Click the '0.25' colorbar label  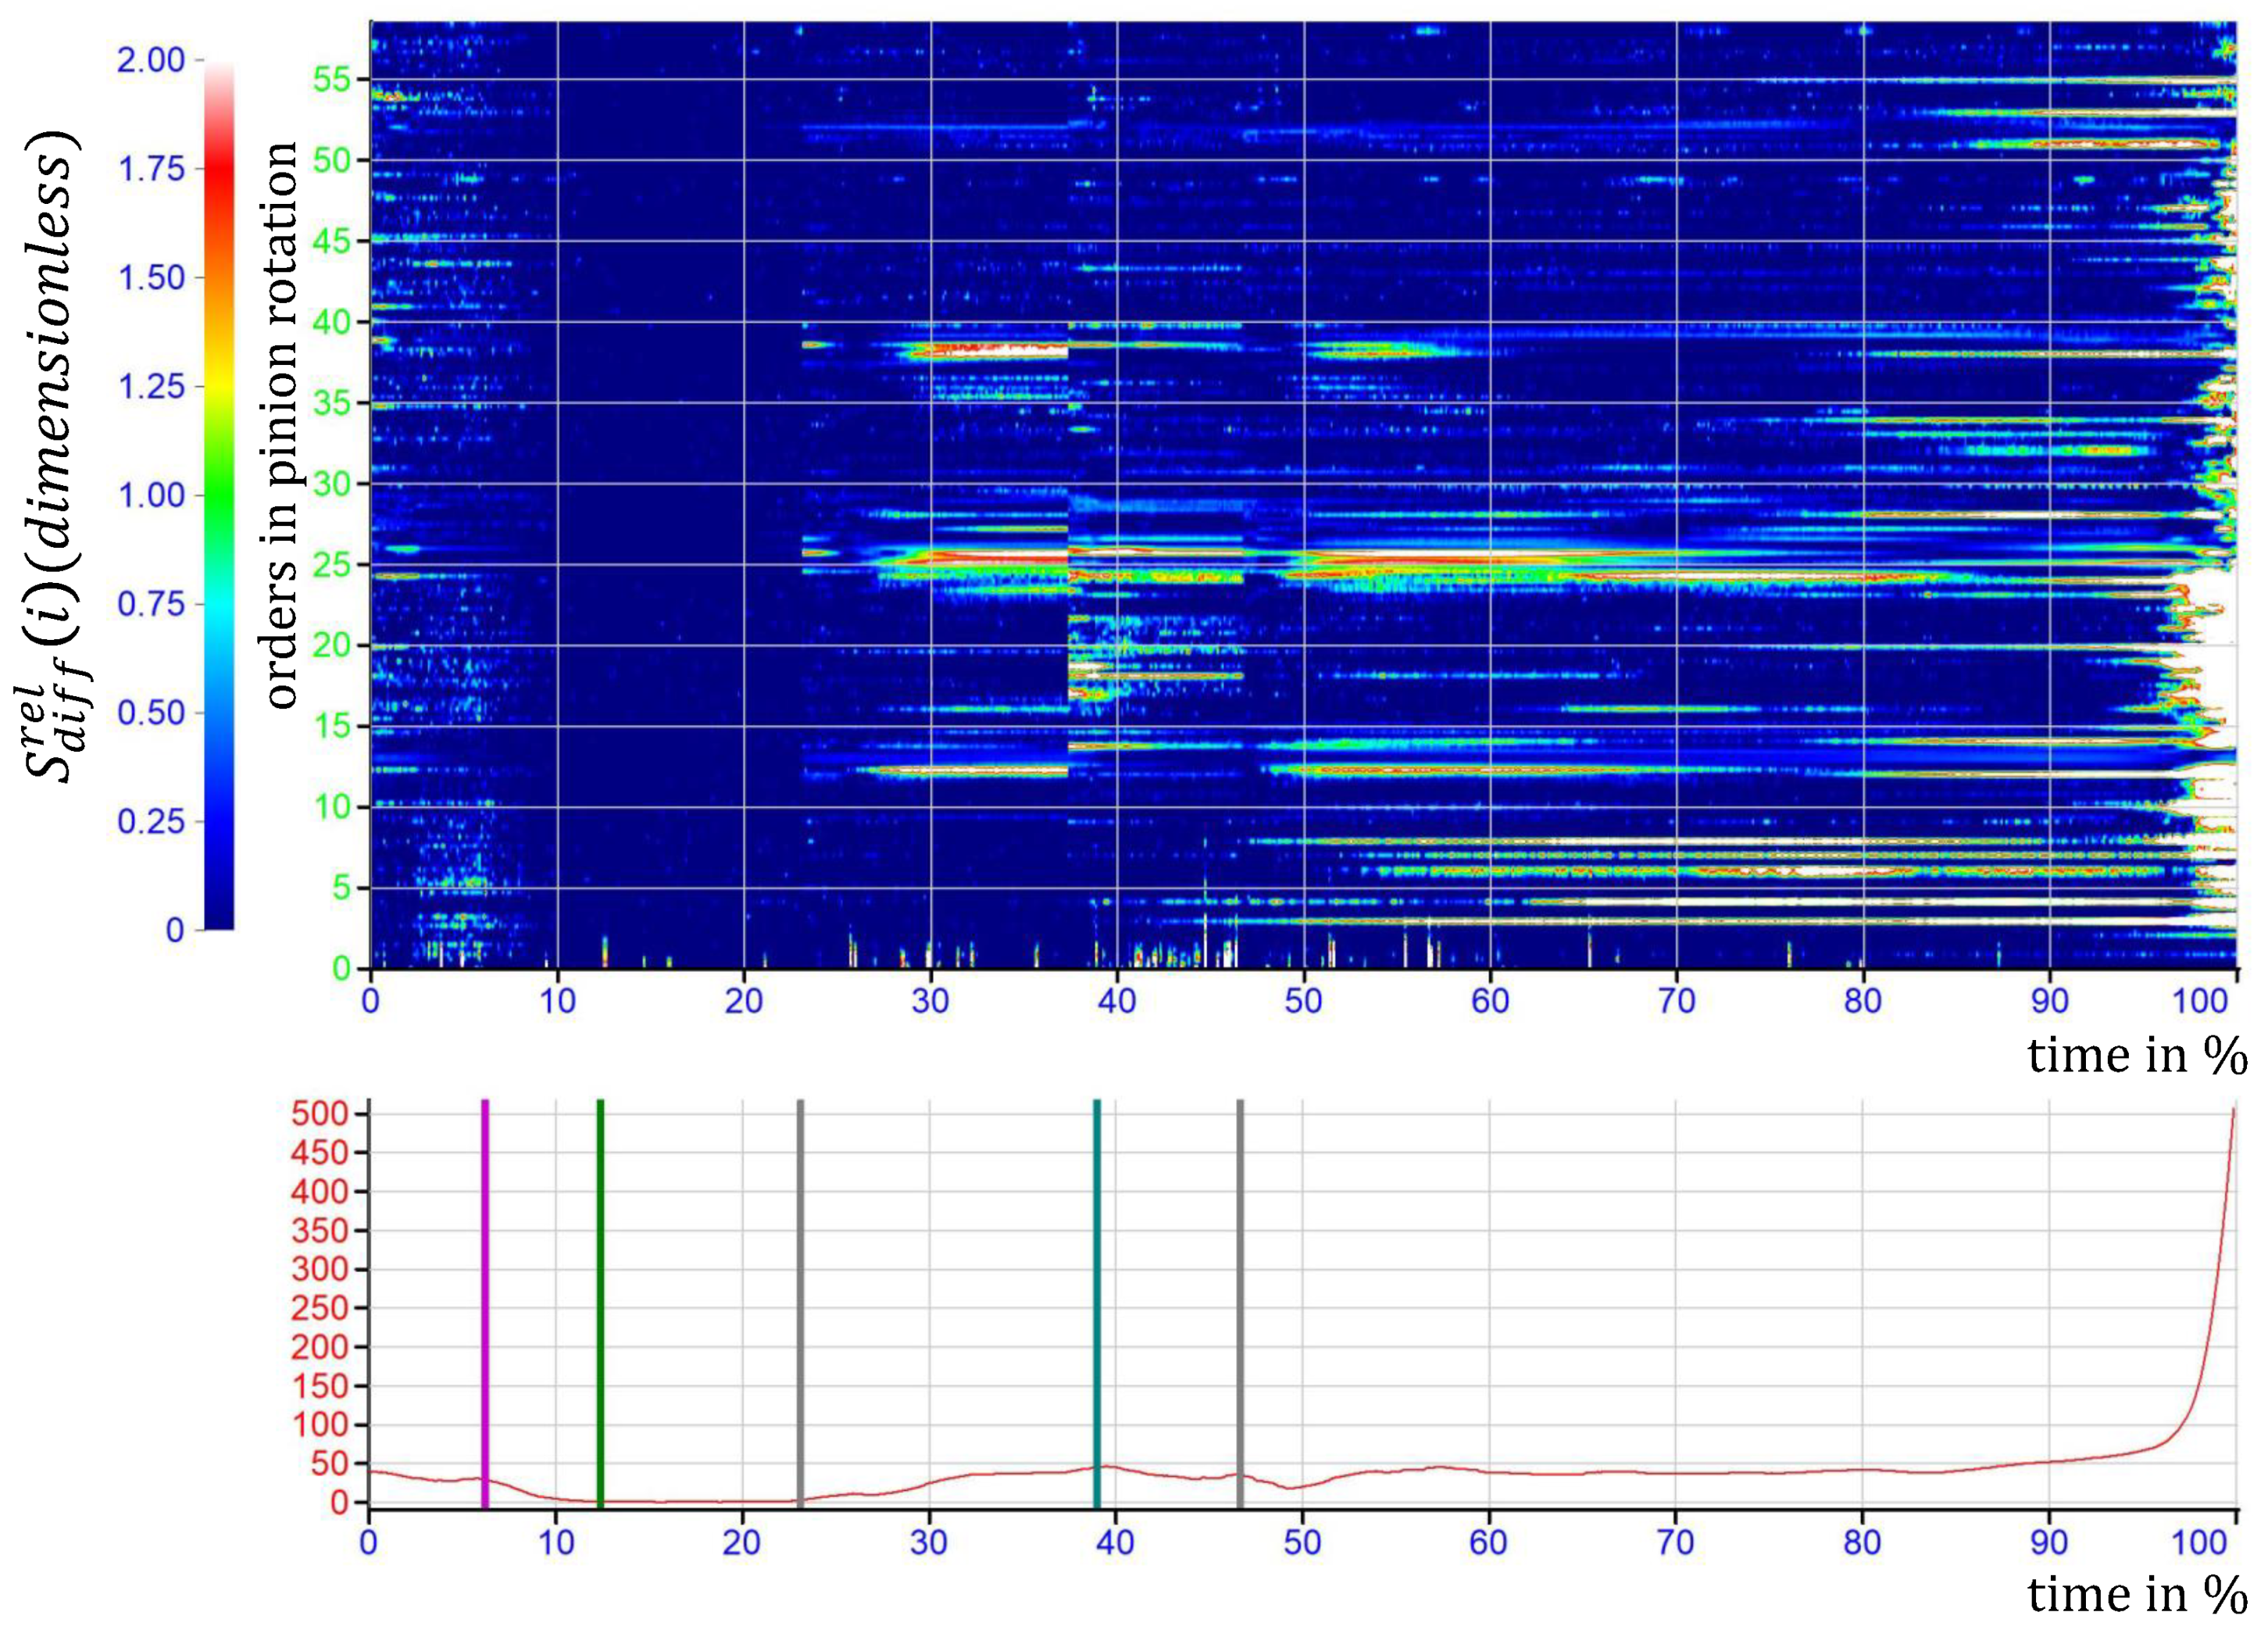pos(151,822)
